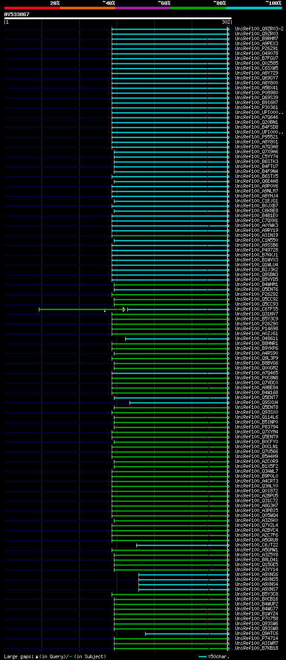Select the UniRef100_A8Y7Z9 label

coord(257,73)
